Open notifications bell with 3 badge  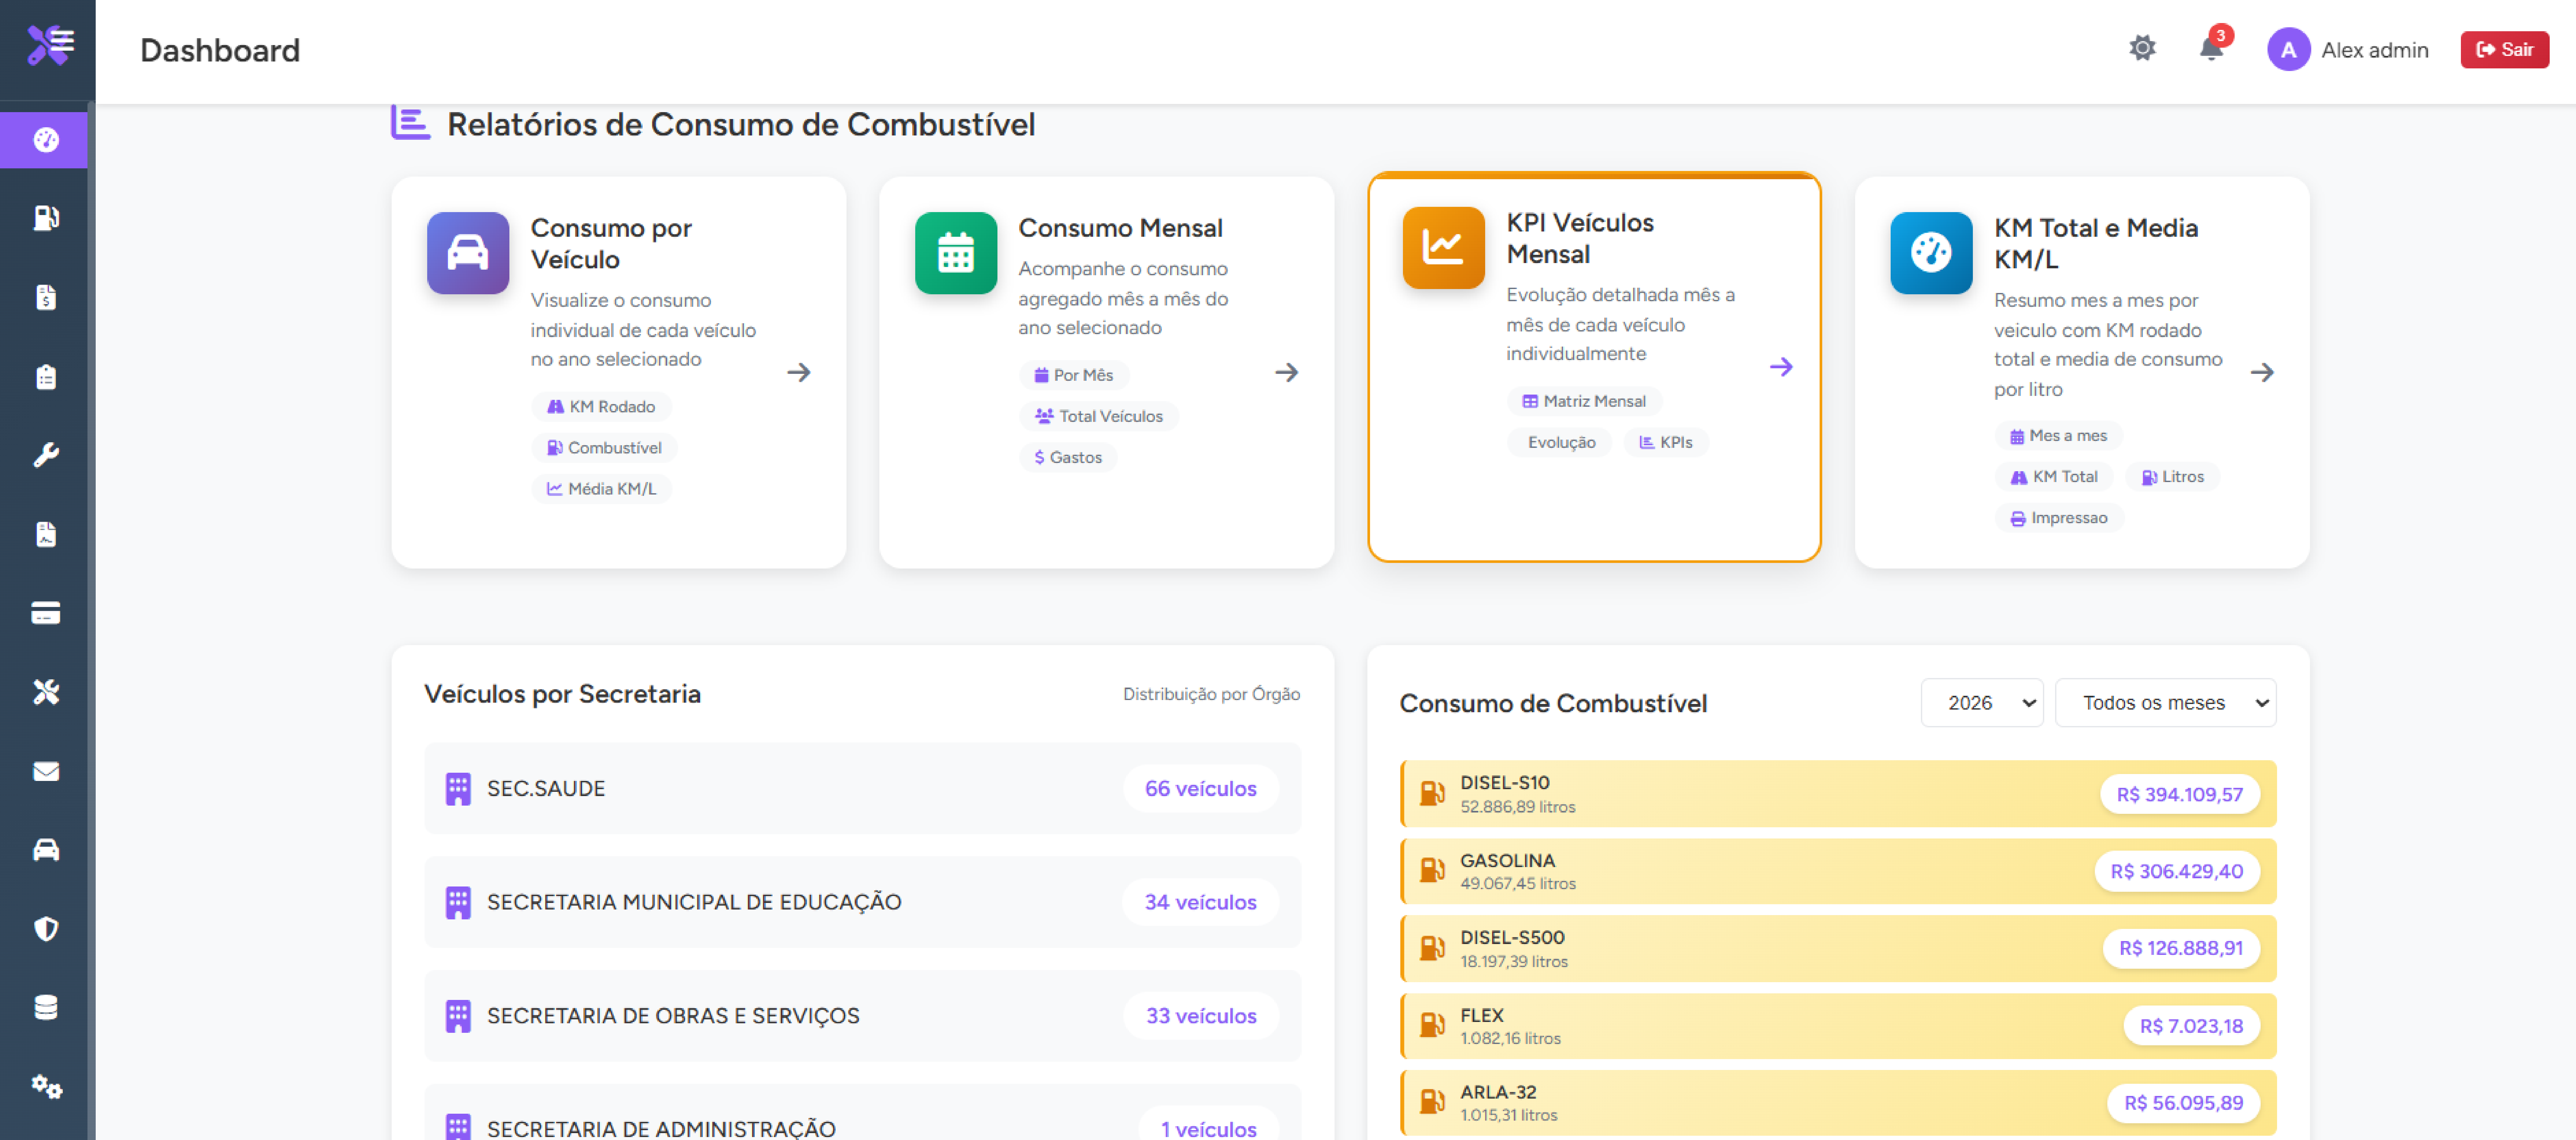click(x=2211, y=48)
